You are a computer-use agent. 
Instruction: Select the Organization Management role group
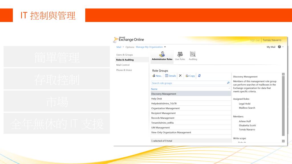pos(191,108)
